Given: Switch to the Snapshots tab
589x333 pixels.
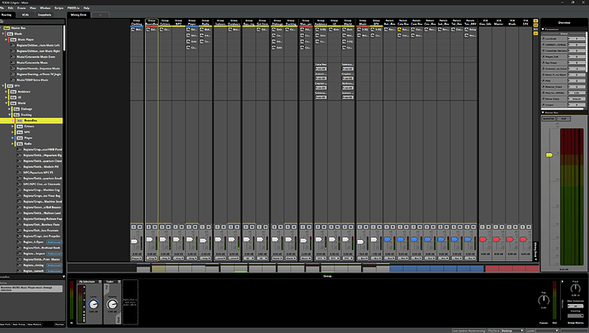Looking at the screenshot, I should coord(44,15).
